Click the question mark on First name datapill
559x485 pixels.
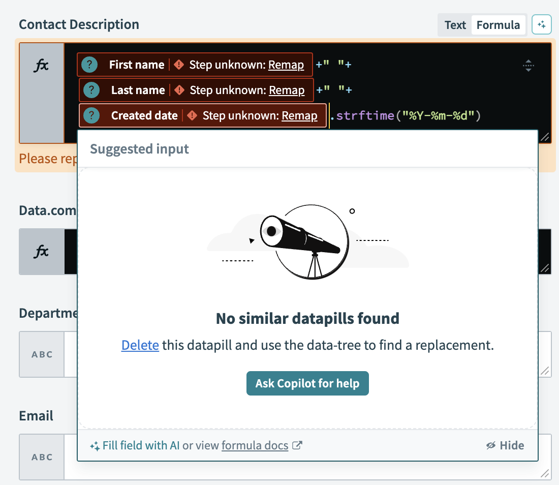pos(91,65)
